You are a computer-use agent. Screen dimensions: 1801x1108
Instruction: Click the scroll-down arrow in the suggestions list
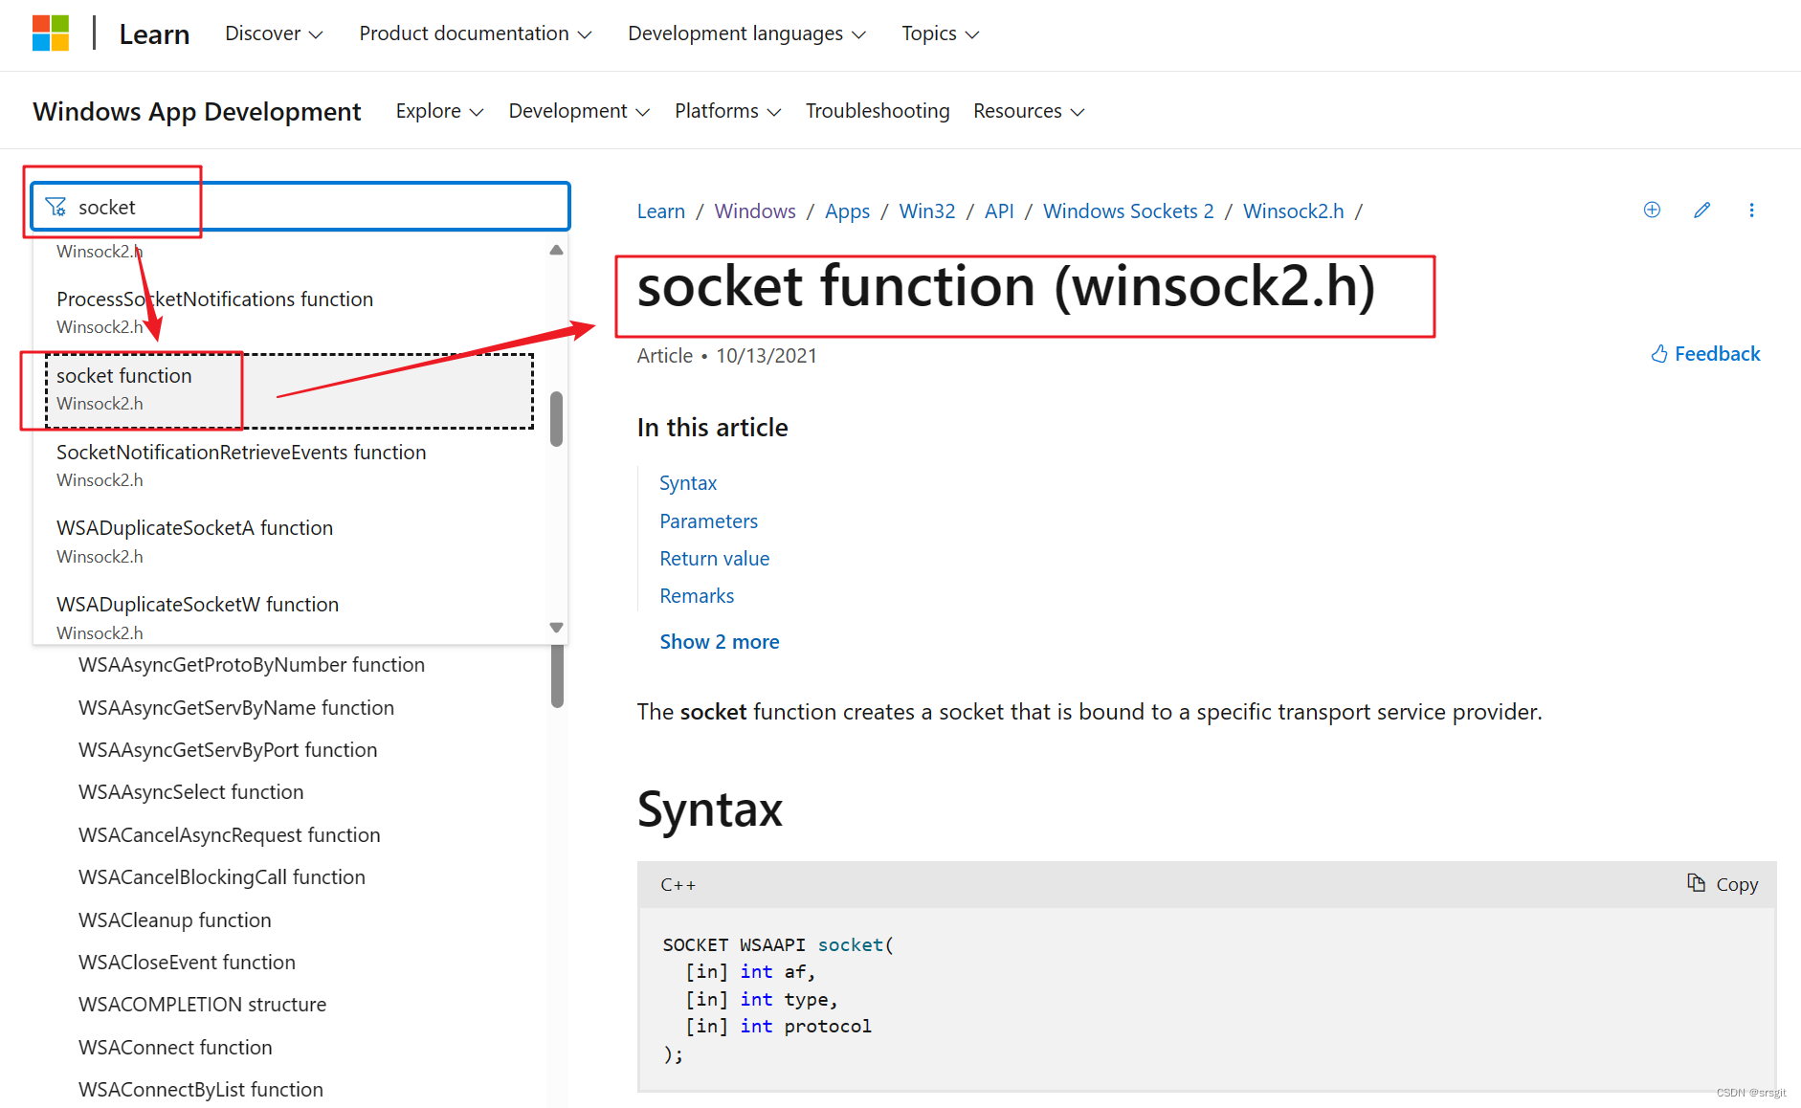point(556,627)
